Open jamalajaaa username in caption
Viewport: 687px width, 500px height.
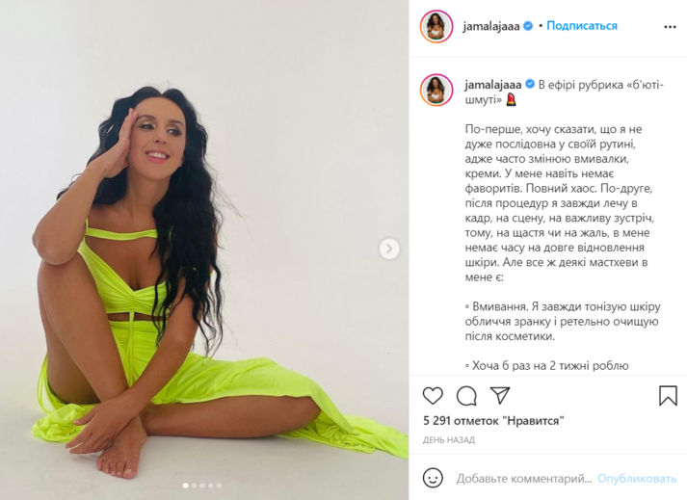(493, 84)
